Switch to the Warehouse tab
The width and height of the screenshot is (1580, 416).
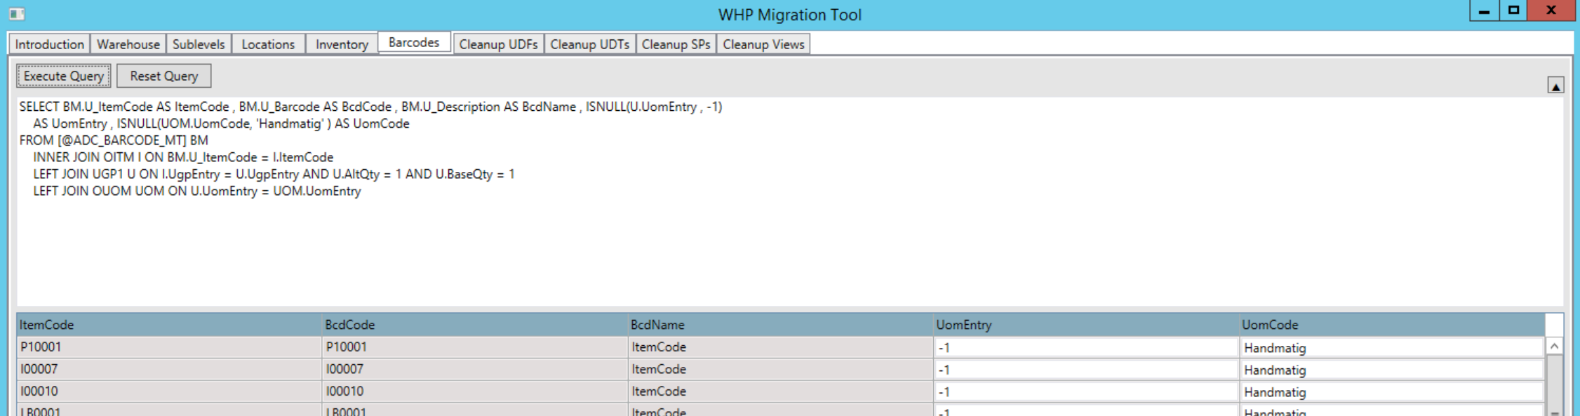click(x=128, y=44)
